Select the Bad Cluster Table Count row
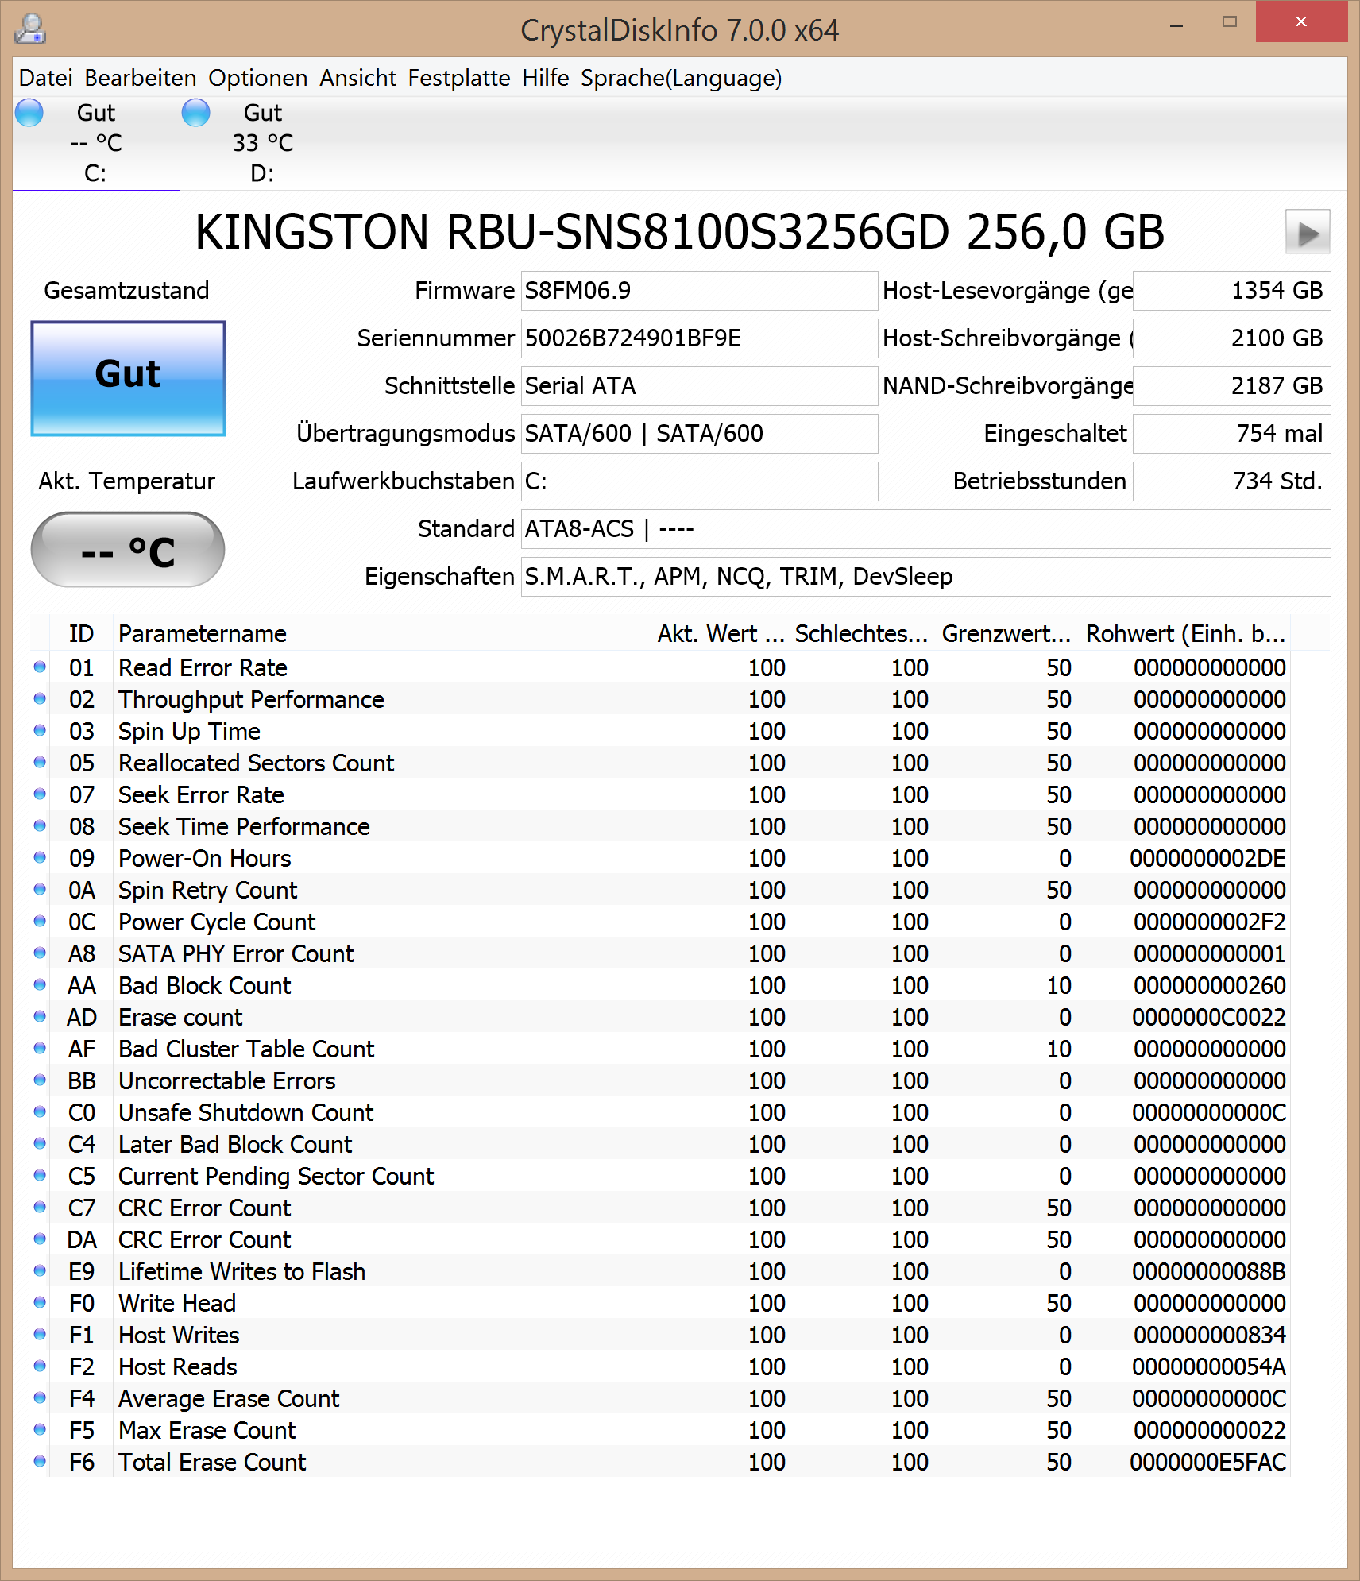The width and height of the screenshot is (1360, 1581). [659, 1049]
